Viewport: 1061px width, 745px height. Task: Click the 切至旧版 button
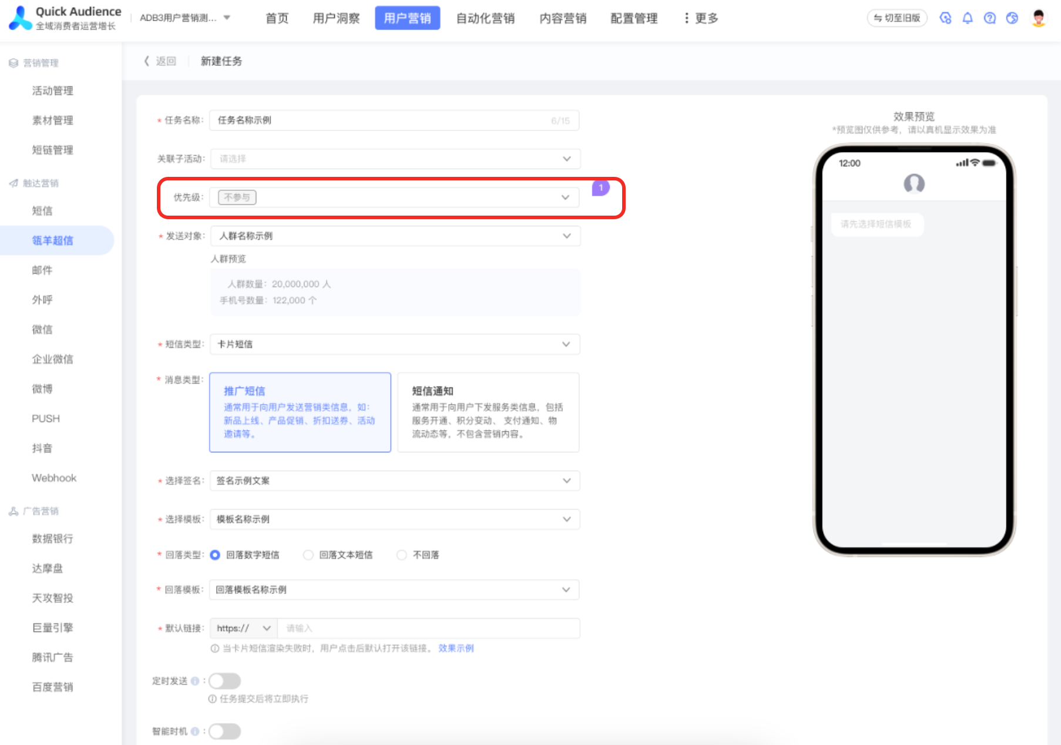point(897,18)
